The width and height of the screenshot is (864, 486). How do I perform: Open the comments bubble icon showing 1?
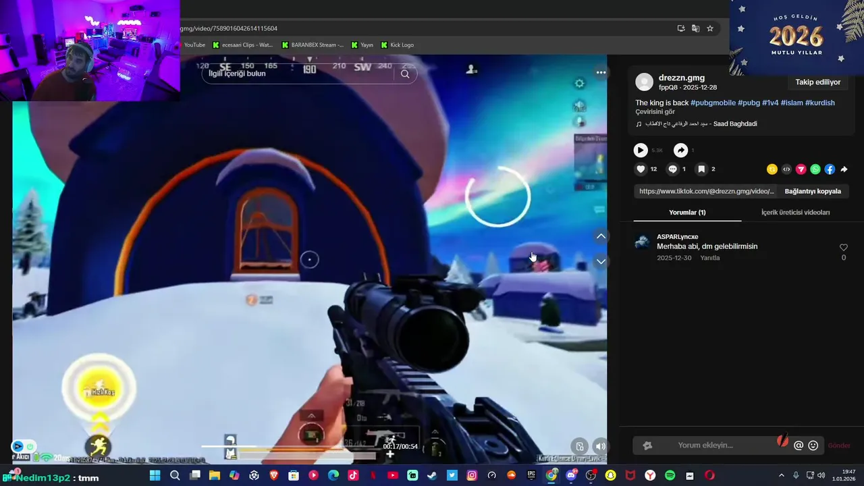(672, 169)
